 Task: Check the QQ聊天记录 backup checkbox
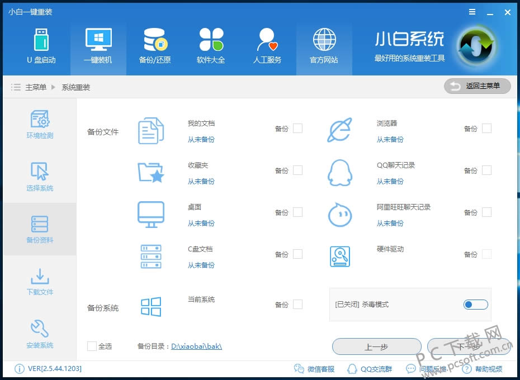point(486,170)
